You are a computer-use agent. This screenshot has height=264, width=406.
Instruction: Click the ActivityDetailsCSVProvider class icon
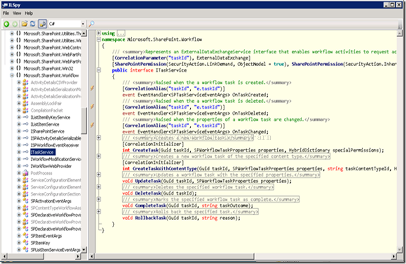pos(26,83)
